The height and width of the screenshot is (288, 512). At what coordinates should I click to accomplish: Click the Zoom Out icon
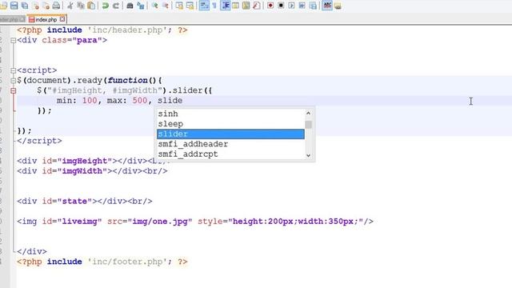point(166,6)
